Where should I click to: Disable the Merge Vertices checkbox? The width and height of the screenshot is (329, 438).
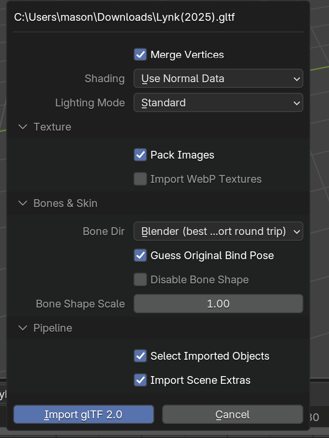tap(140, 55)
